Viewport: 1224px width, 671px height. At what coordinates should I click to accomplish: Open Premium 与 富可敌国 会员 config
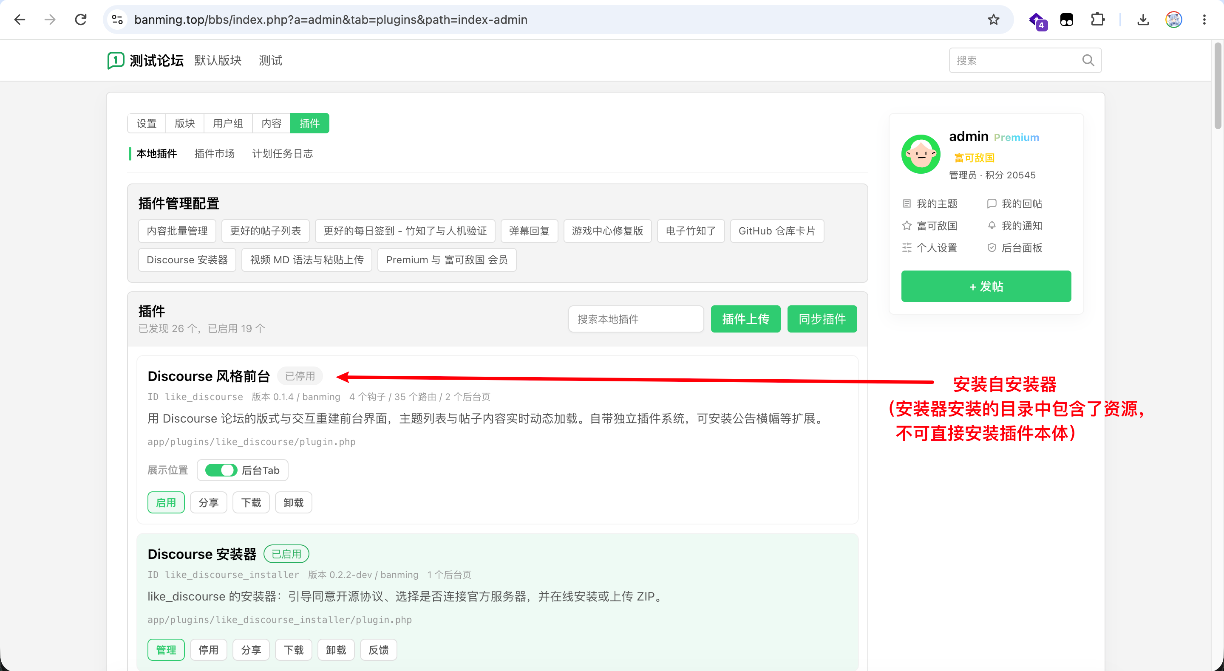[x=447, y=260]
